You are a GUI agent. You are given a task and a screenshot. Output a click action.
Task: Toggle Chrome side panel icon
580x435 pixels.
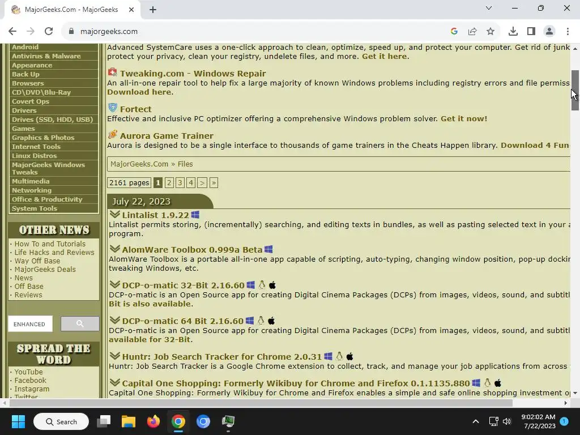[x=531, y=32]
